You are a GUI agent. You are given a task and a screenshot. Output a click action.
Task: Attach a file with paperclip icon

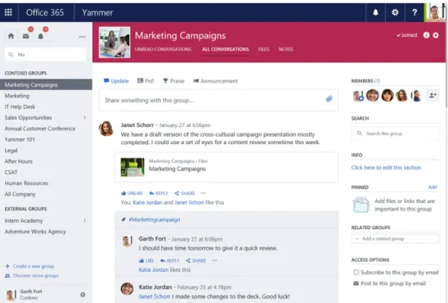point(329,99)
